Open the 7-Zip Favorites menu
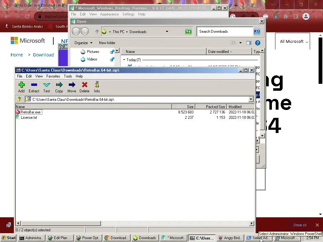Screen dimensions: 323x242 tap(53, 76)
